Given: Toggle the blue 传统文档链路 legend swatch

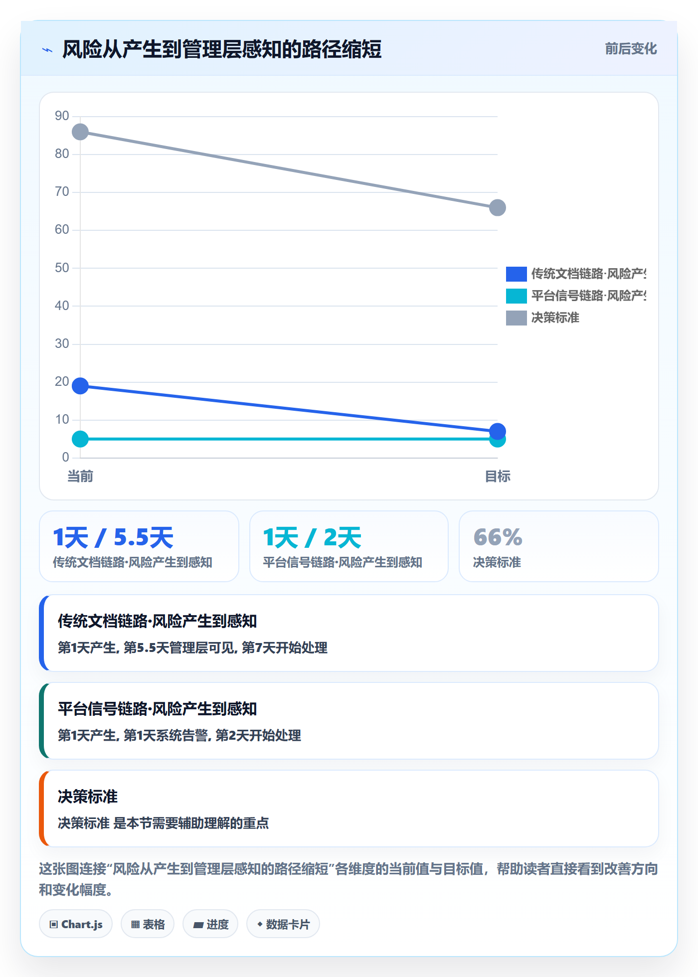Looking at the screenshot, I should [516, 274].
